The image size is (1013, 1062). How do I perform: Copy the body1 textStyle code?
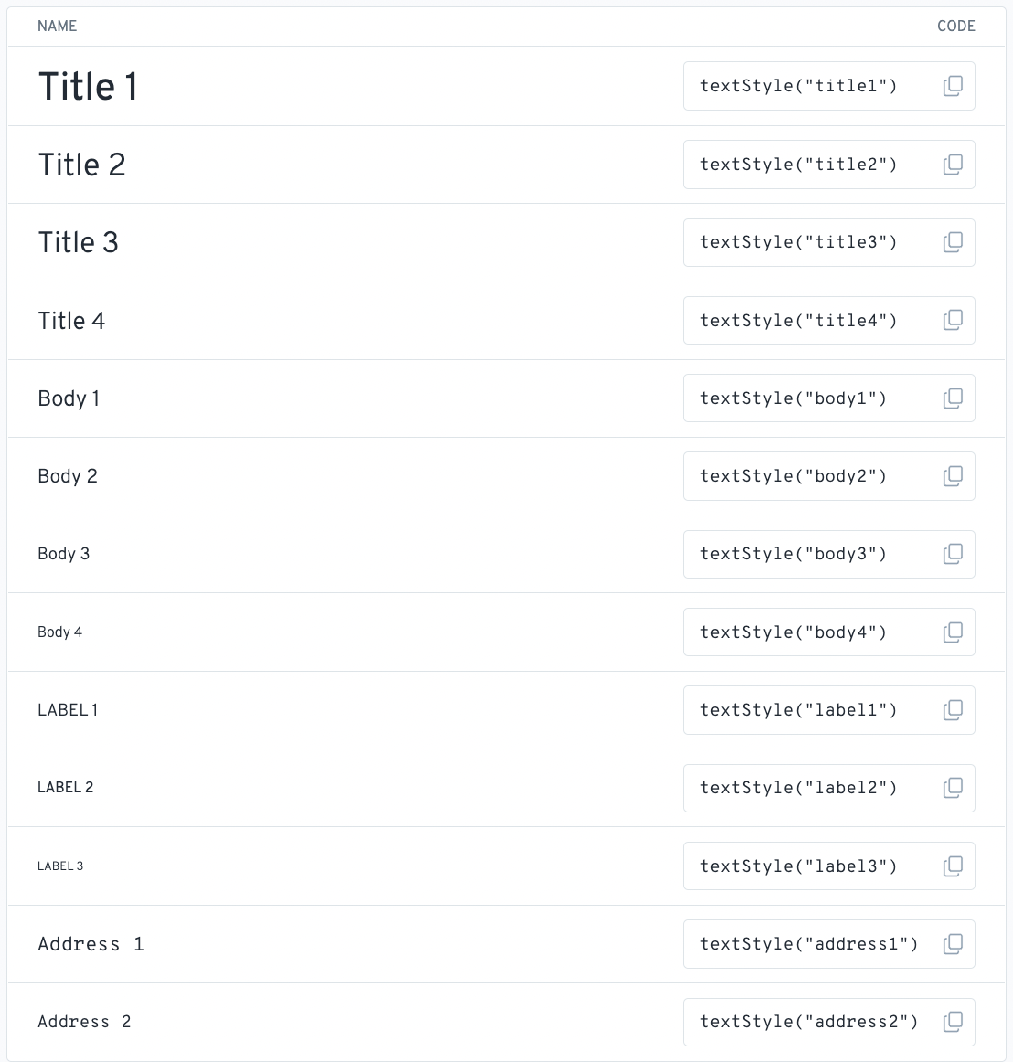coord(953,398)
